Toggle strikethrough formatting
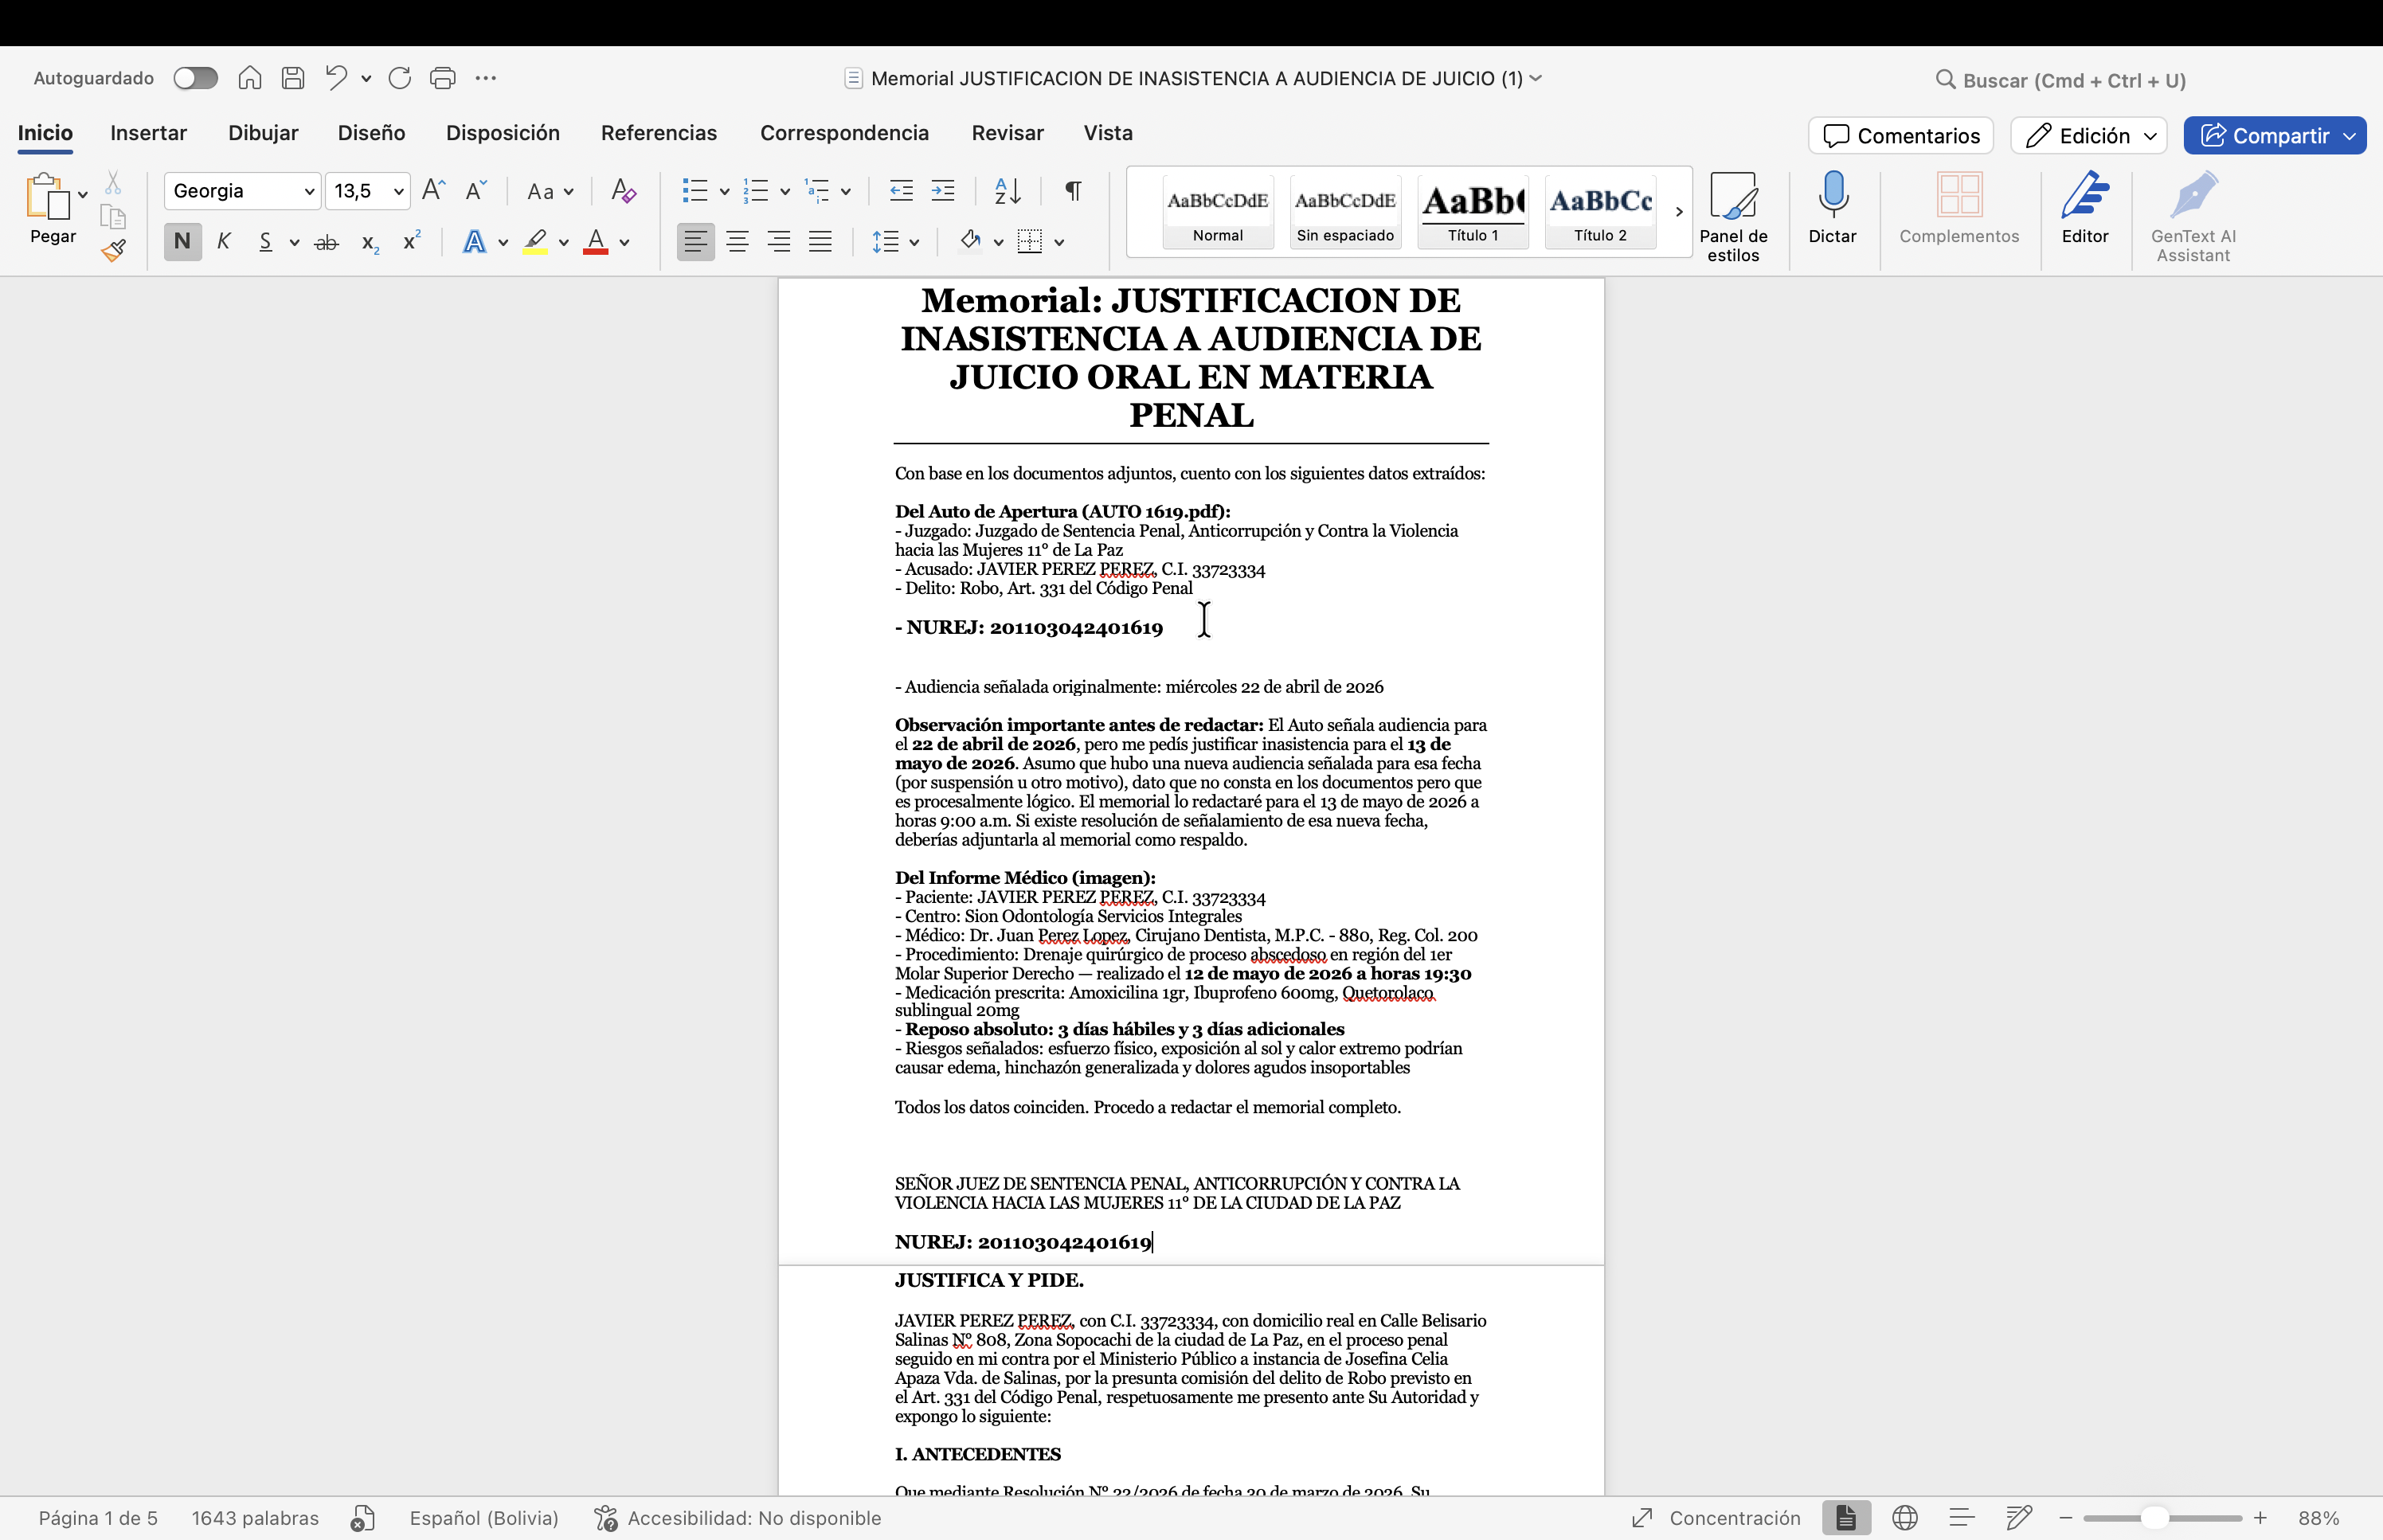 coord(326,242)
